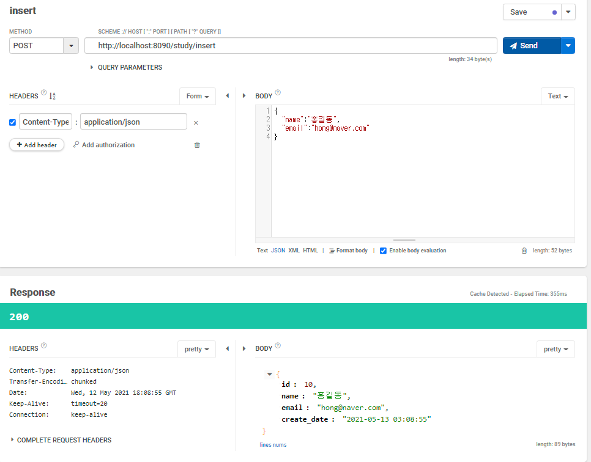Click the Keep-Alive timeout=20 value
This screenshot has height=462, width=591.
[89, 403]
